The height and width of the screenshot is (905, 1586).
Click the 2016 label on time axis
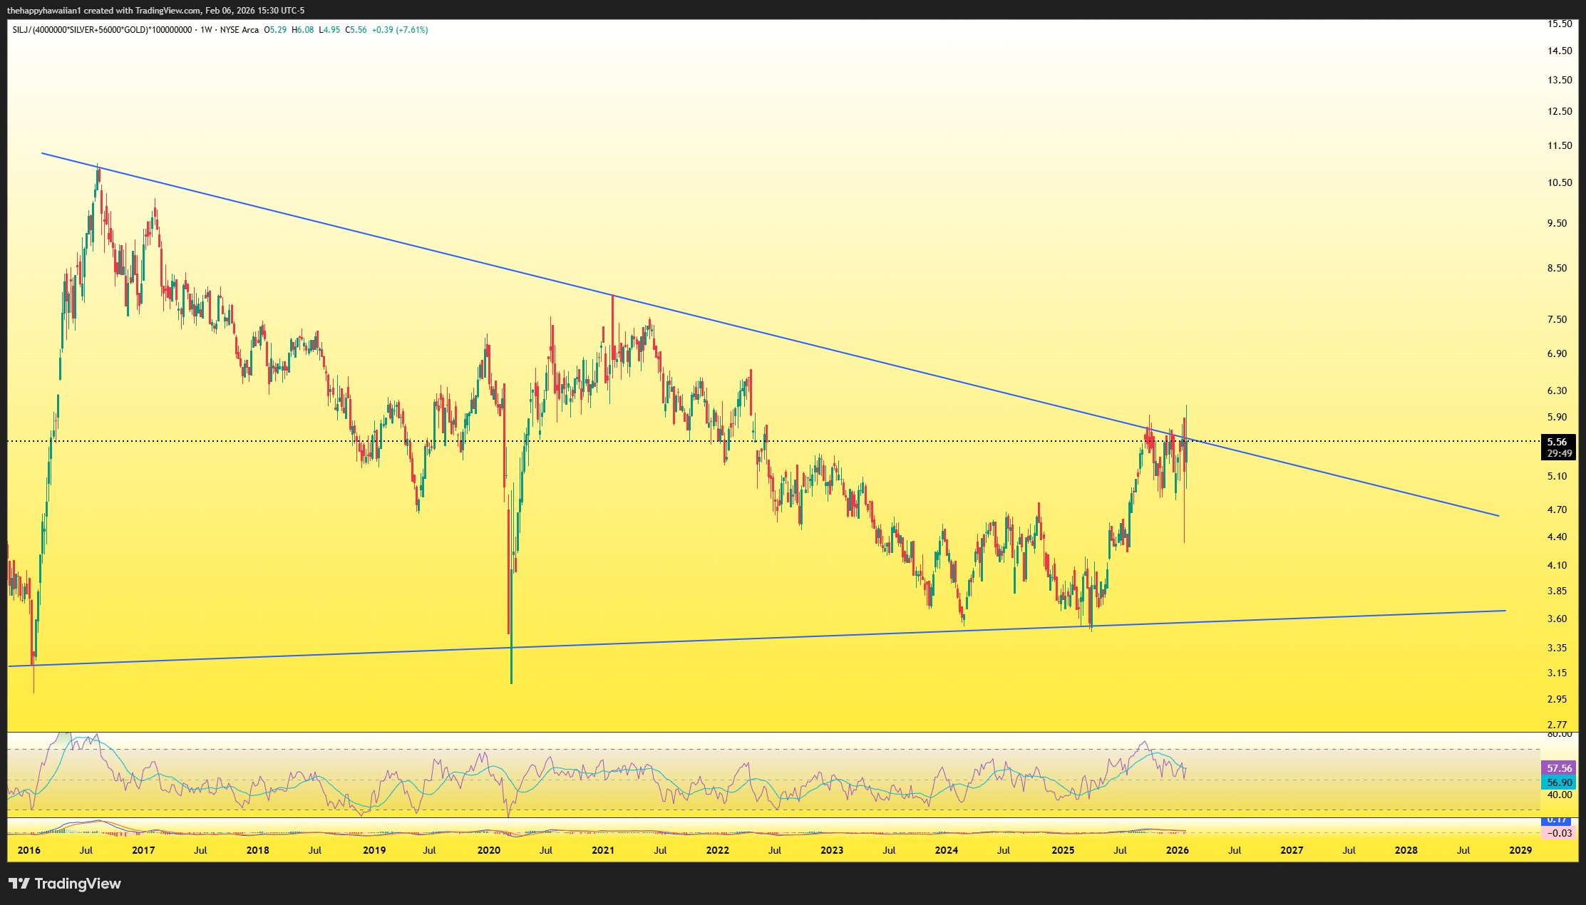click(29, 850)
